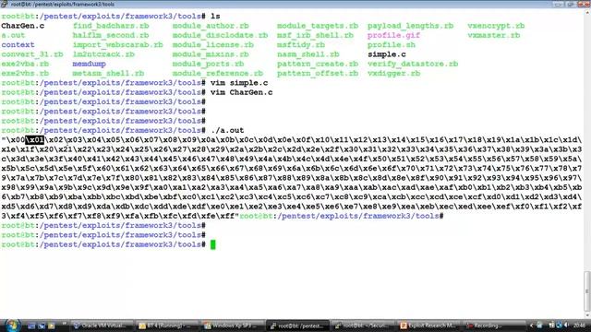Screen dimensions: 591x332
Task: Click a.out file name in listing
Action: [x=13, y=35]
